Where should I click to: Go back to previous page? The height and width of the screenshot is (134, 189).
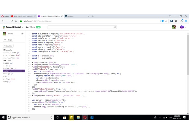point(3,21)
